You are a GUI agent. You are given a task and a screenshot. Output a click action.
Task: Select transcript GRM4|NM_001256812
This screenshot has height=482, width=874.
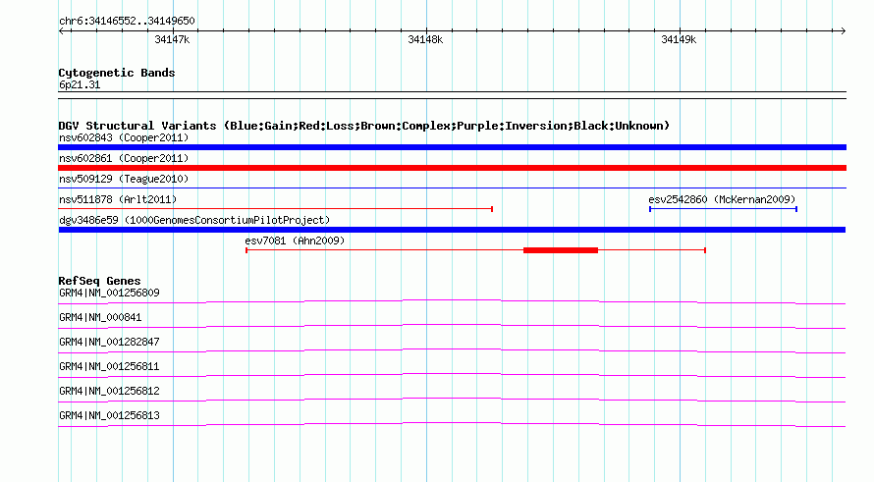tap(109, 391)
